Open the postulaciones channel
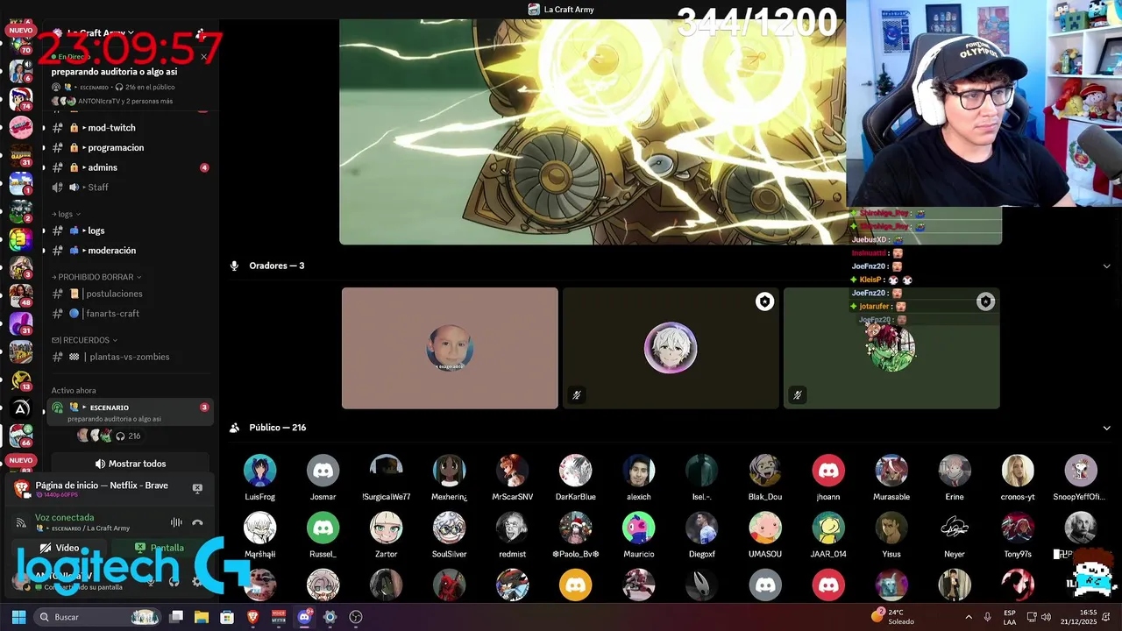This screenshot has height=631, width=1122. tap(130, 294)
